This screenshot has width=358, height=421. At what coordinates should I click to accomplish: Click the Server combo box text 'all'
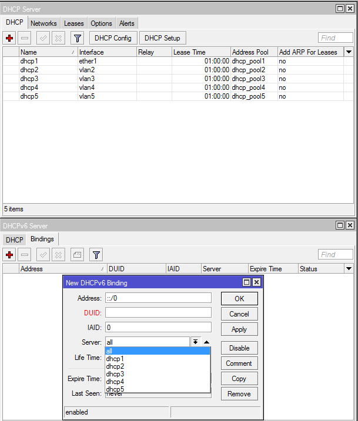pyautogui.click(x=148, y=342)
